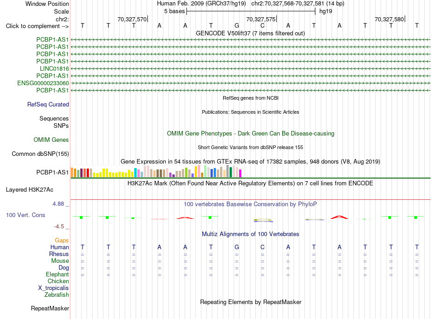Click the Human species label

[x=59, y=247]
